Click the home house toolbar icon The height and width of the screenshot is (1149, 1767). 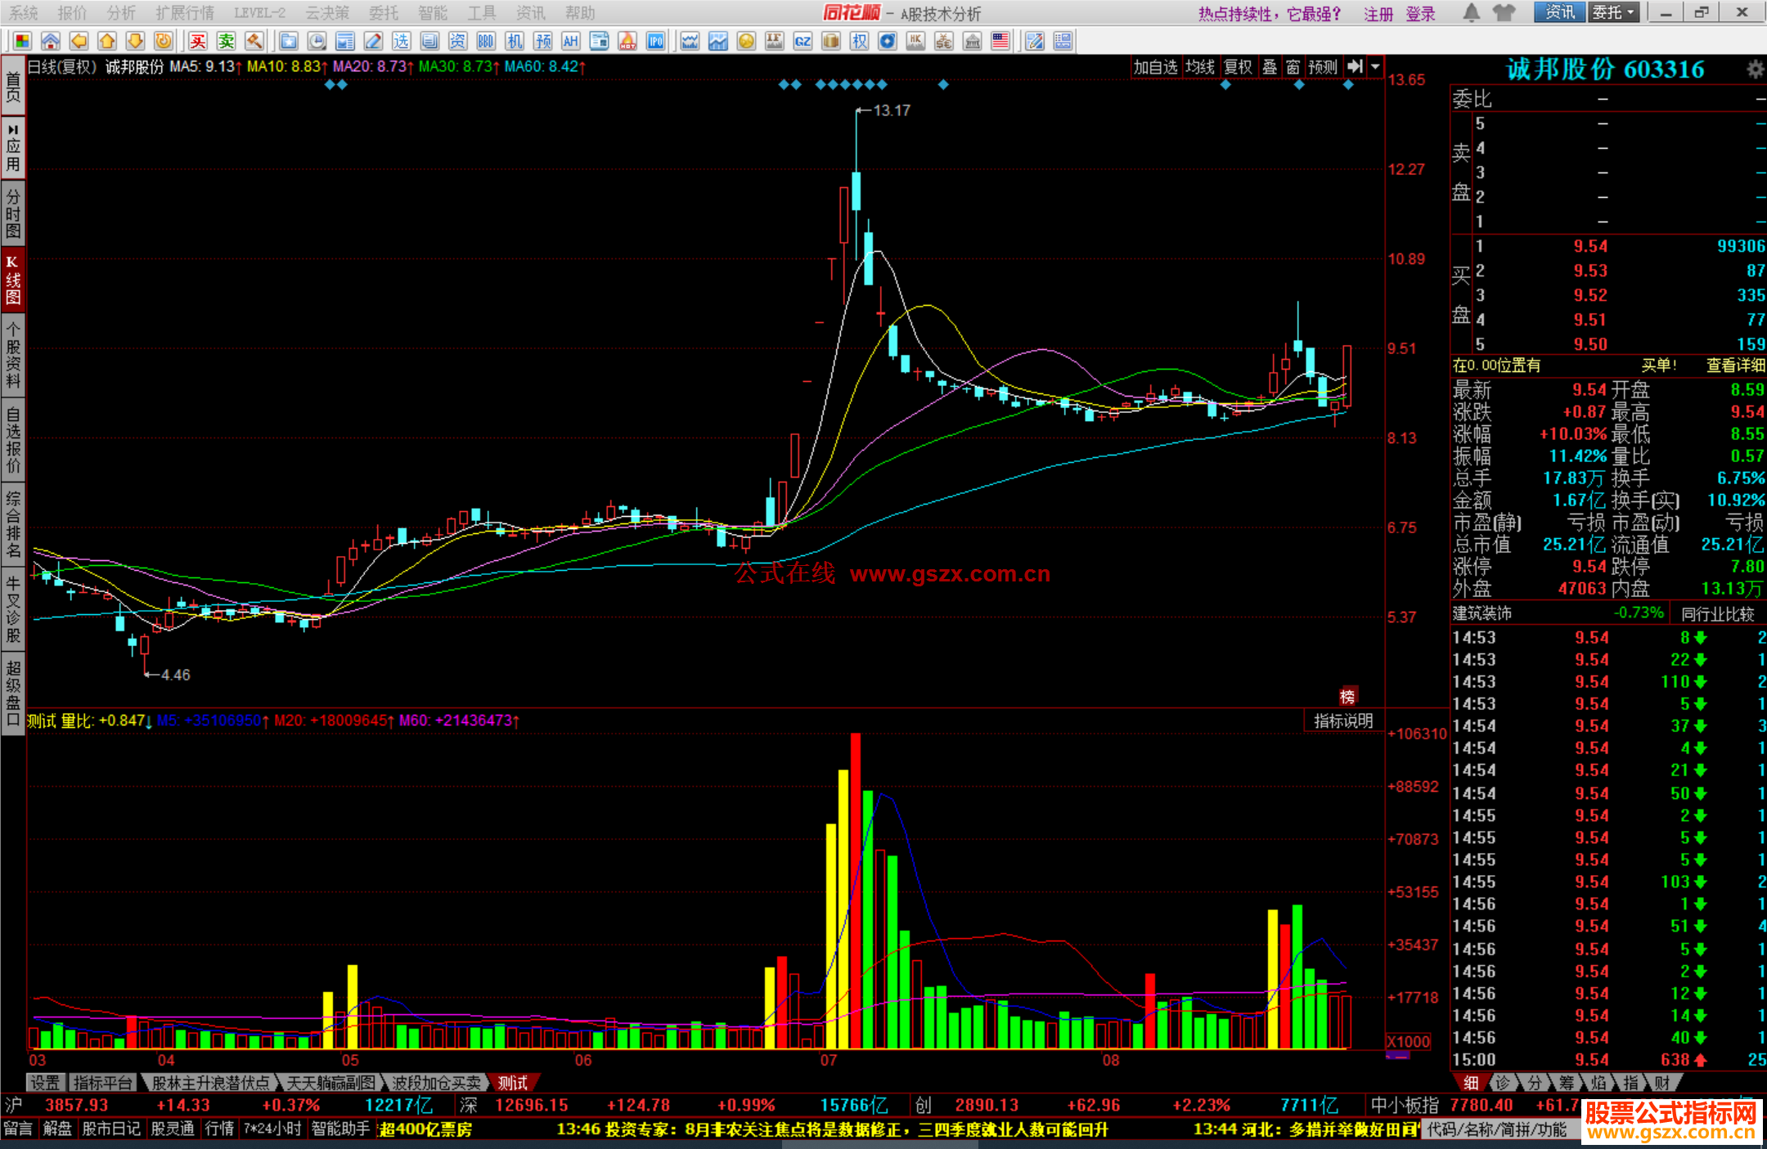(51, 41)
